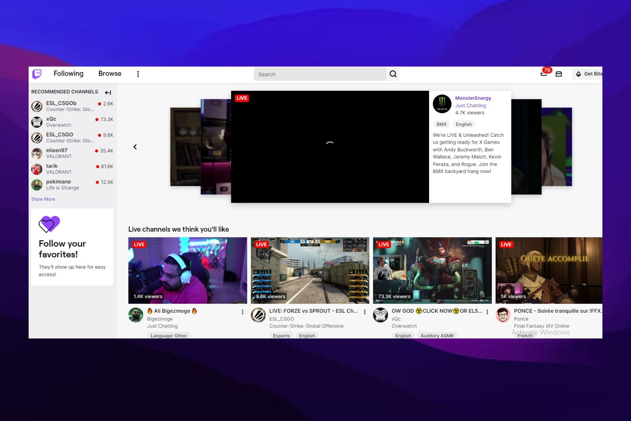The image size is (631, 421).
Task: Open tarik channel in sidebar
Action: (72, 169)
